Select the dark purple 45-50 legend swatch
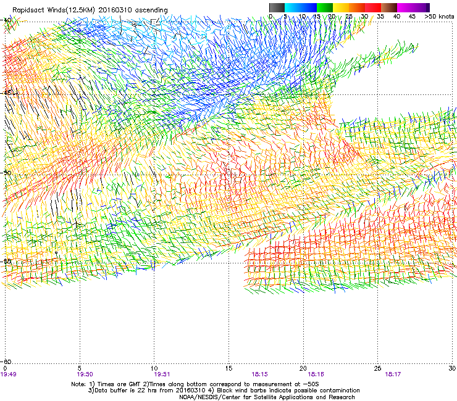 point(421,7)
